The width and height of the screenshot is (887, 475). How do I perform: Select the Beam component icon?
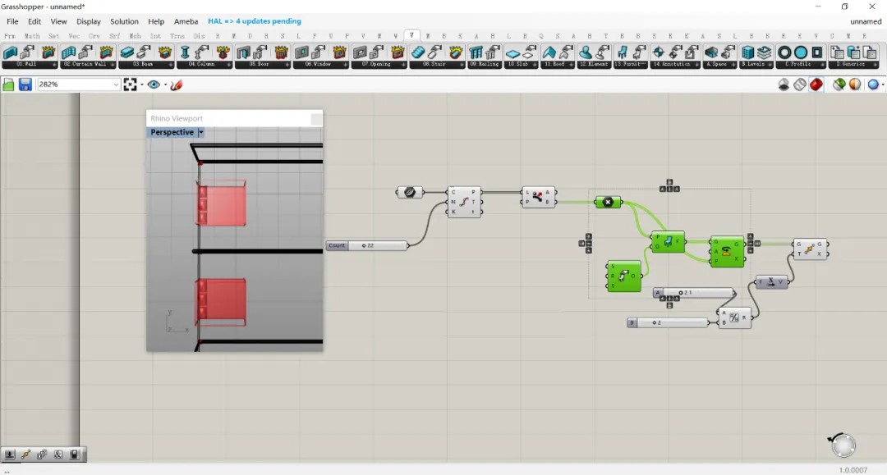126,53
